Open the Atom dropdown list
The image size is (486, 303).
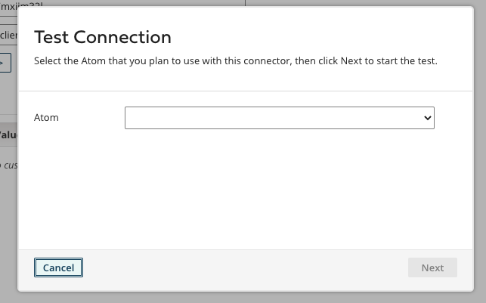[x=279, y=118]
